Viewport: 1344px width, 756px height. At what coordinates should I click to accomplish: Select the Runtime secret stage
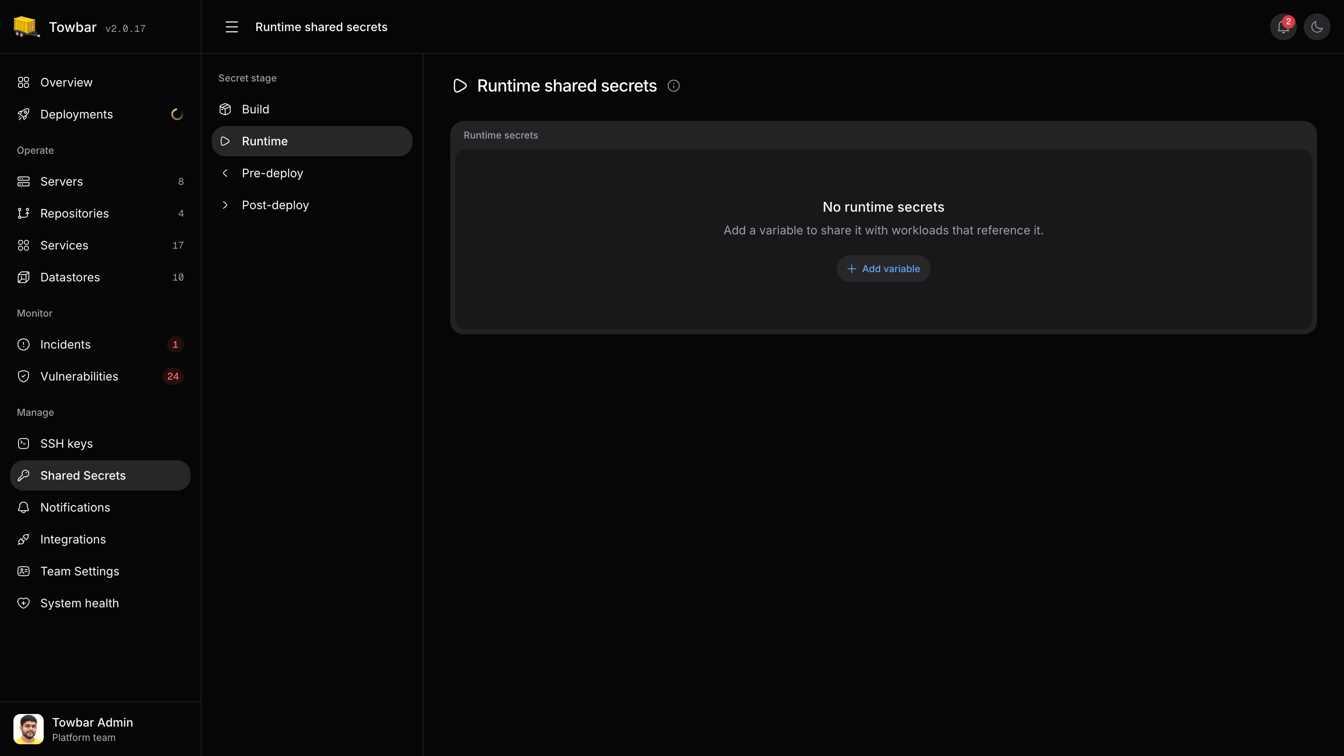[x=312, y=141]
